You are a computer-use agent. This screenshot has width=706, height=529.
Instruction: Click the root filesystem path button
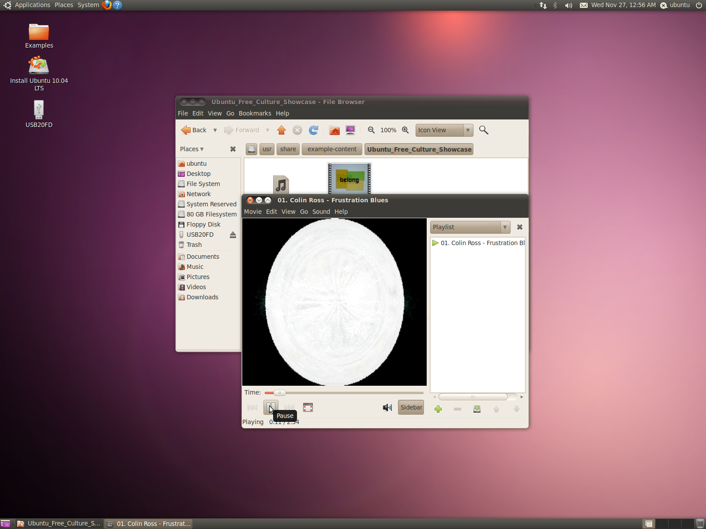[252, 149]
